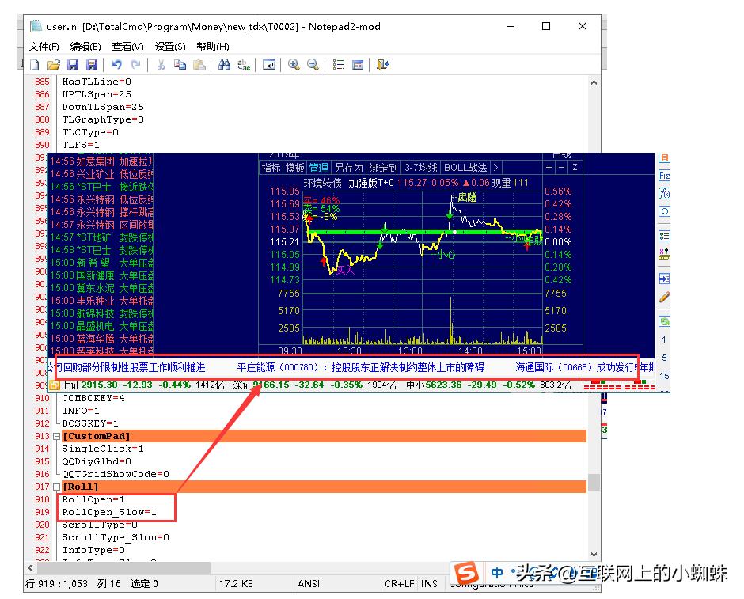
Task: Click the Zoom In magnifier icon
Action: click(x=294, y=65)
